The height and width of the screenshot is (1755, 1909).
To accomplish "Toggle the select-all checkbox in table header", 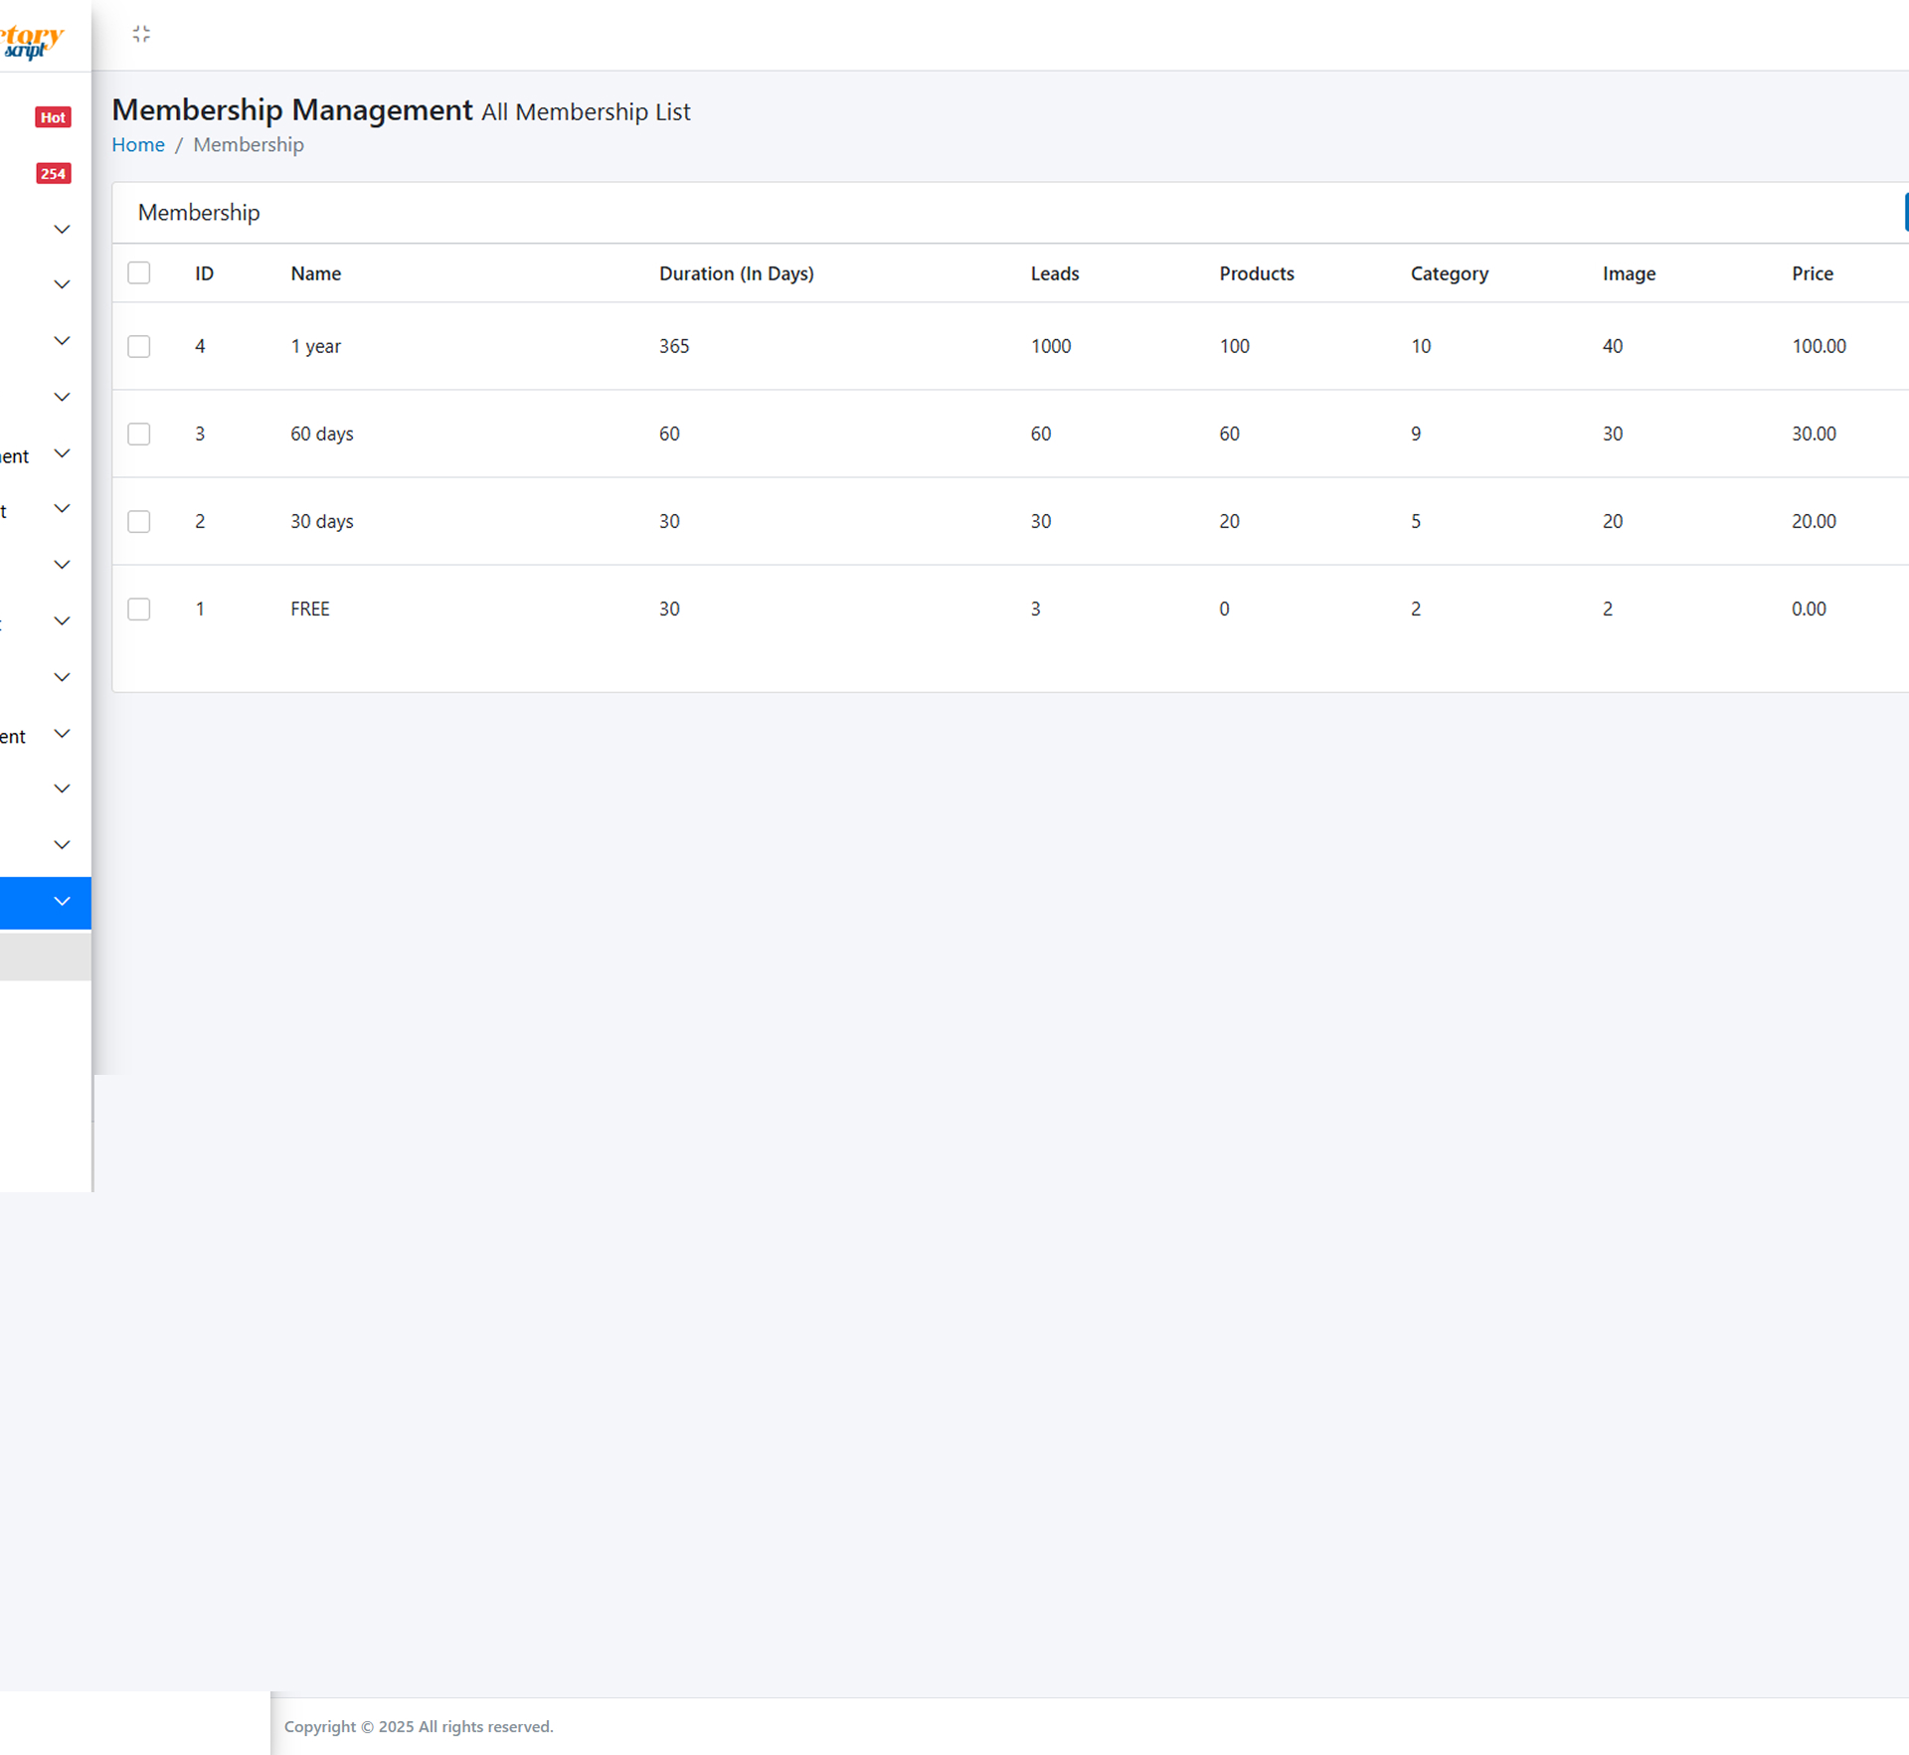I will point(139,273).
